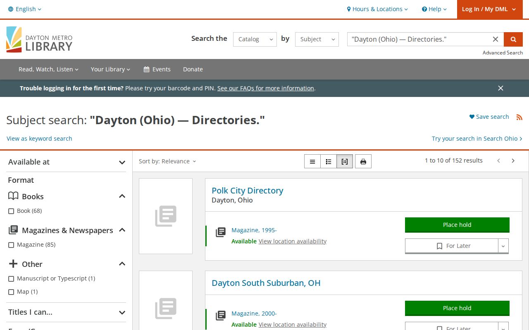Screen dimensions: 529x330
Task: Go to the previous results page
Action: 498,161
